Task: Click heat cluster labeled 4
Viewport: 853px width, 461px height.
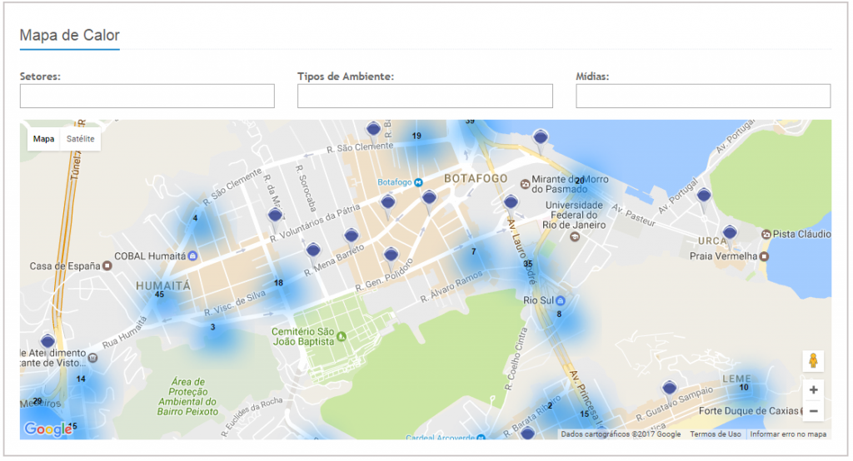Action: coord(195,218)
